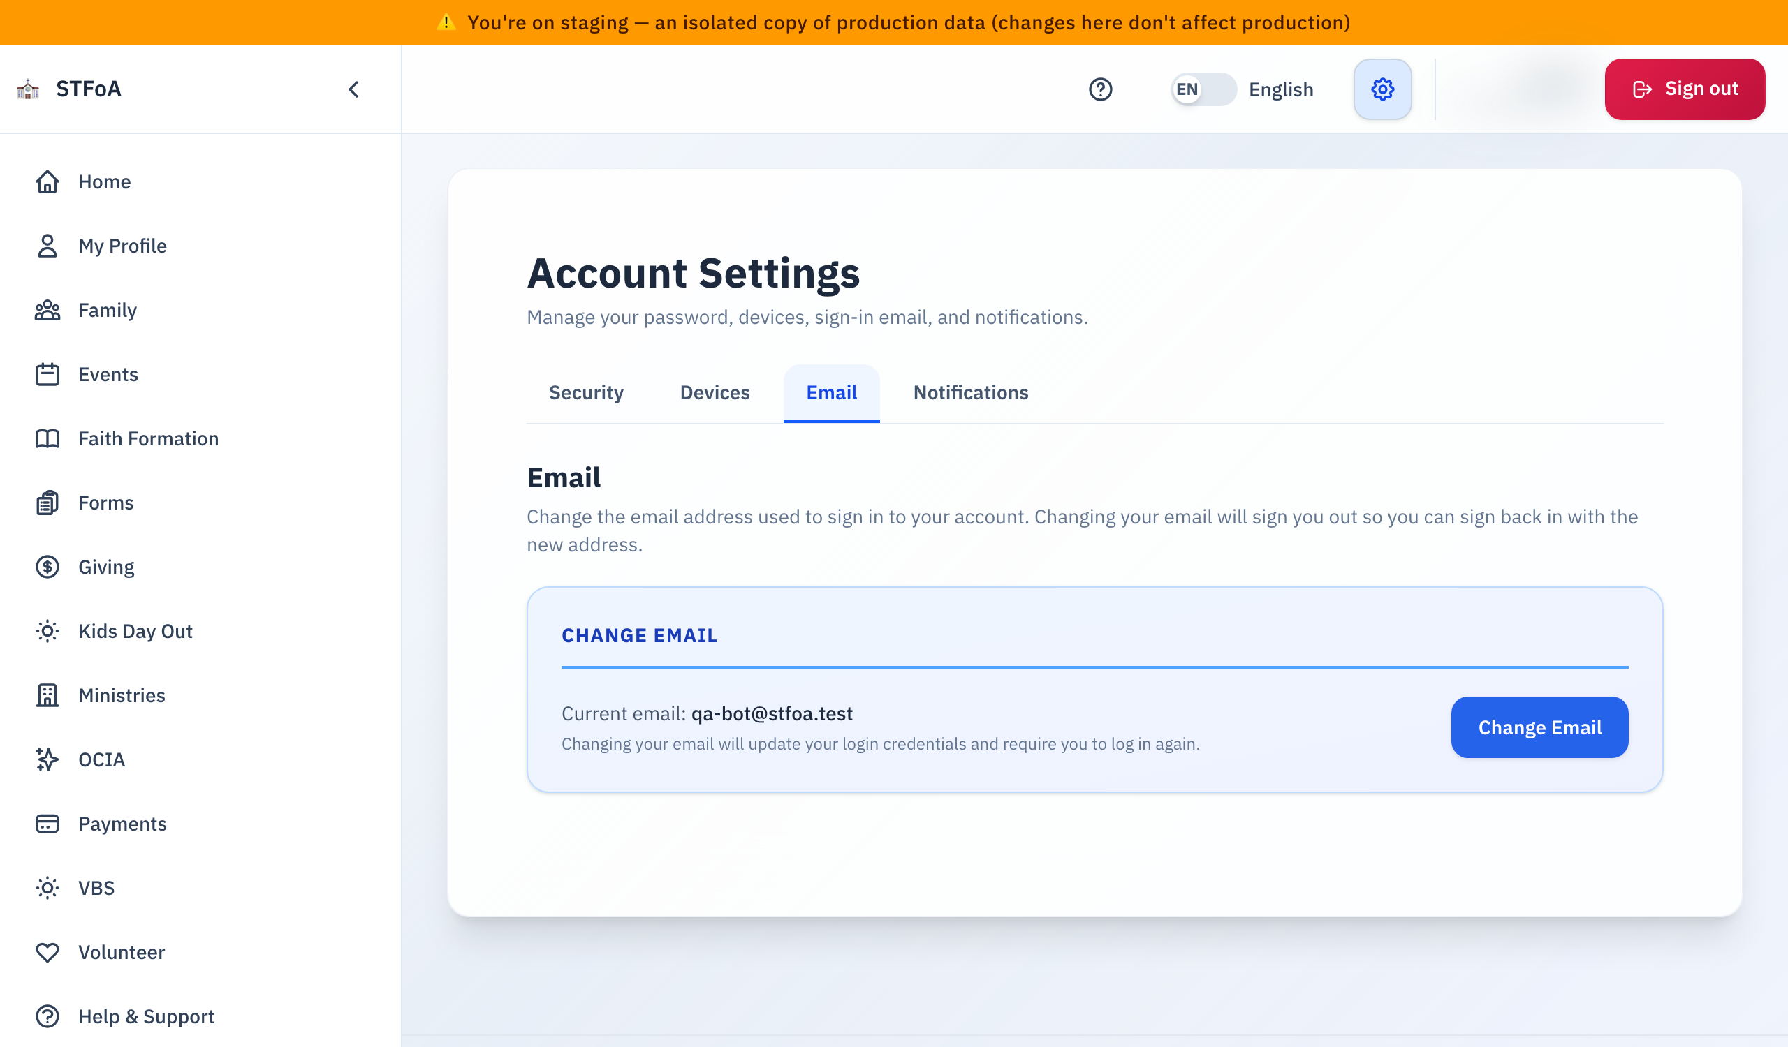Click the Payments card icon
Screen dimensions: 1788x1047
(47, 824)
